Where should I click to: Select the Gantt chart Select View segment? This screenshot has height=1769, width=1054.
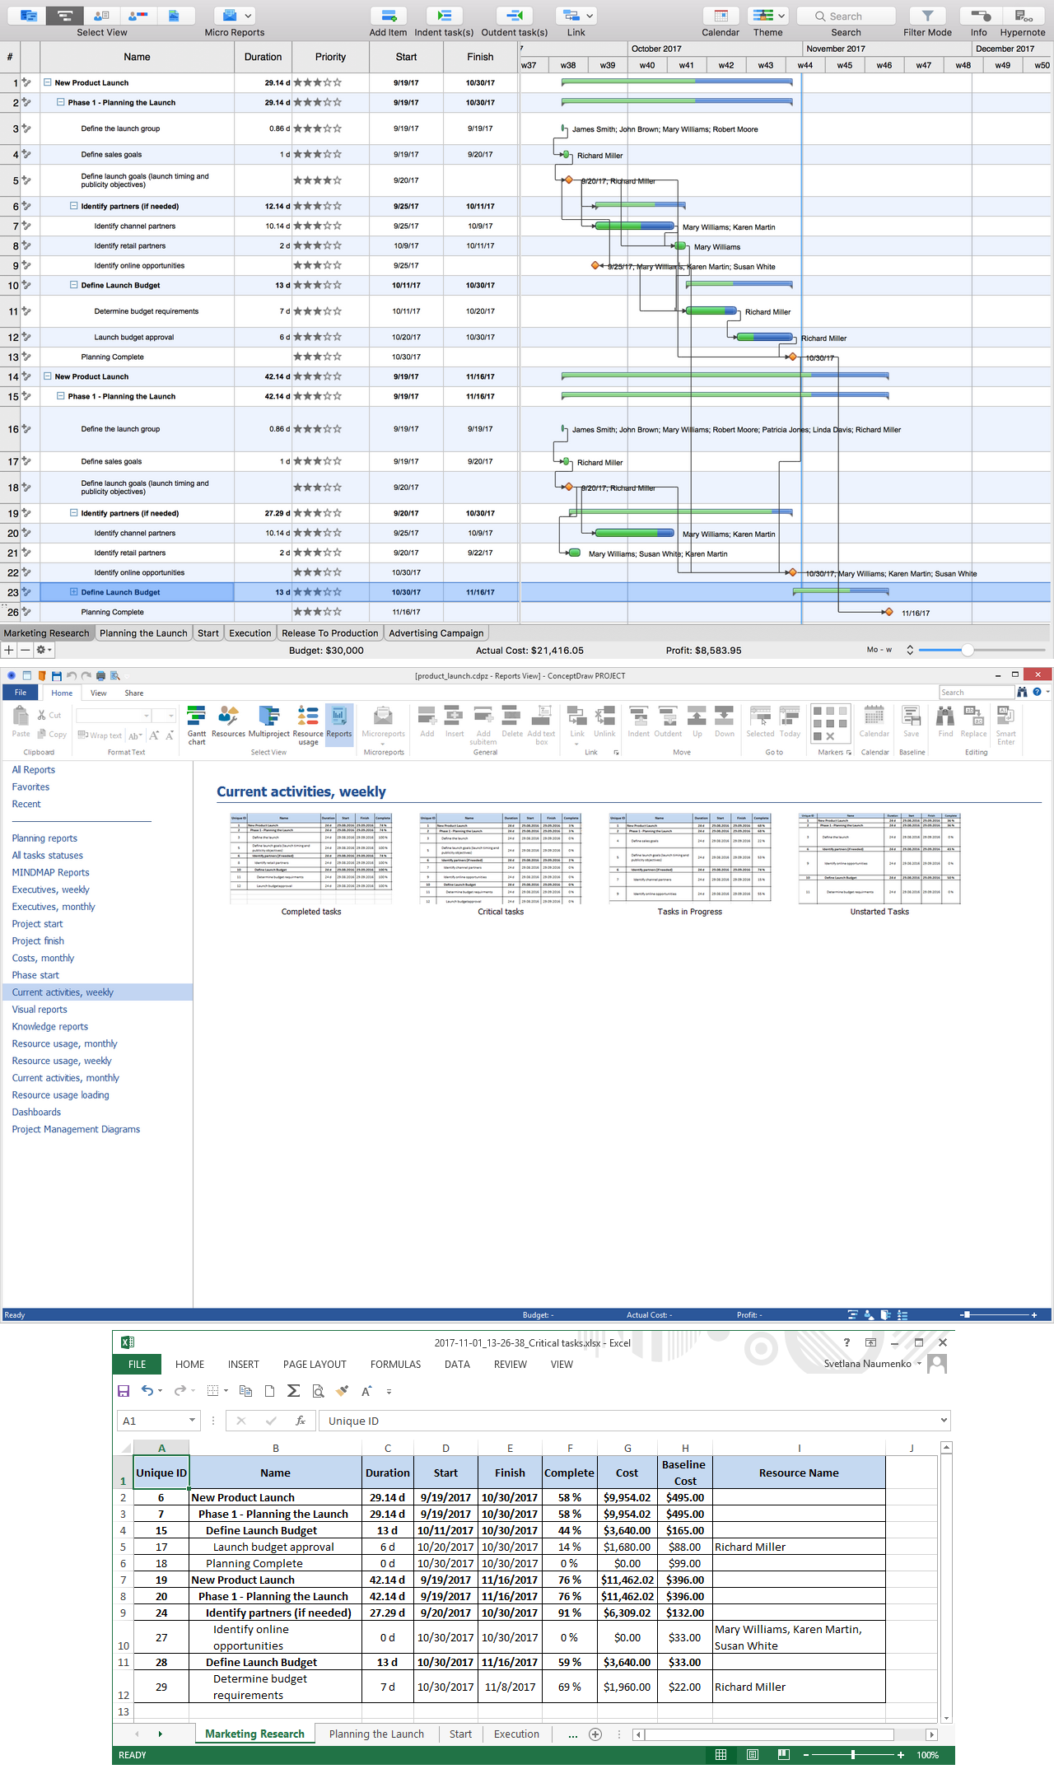click(x=65, y=16)
